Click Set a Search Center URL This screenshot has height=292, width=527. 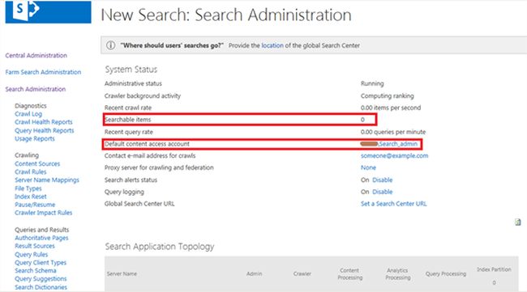pyautogui.click(x=393, y=204)
